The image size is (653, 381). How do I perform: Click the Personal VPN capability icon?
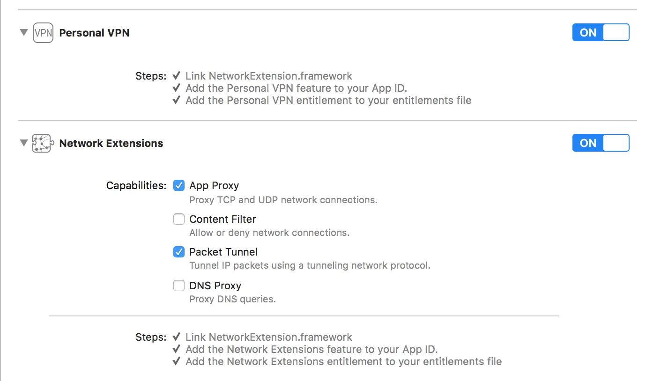click(x=43, y=33)
